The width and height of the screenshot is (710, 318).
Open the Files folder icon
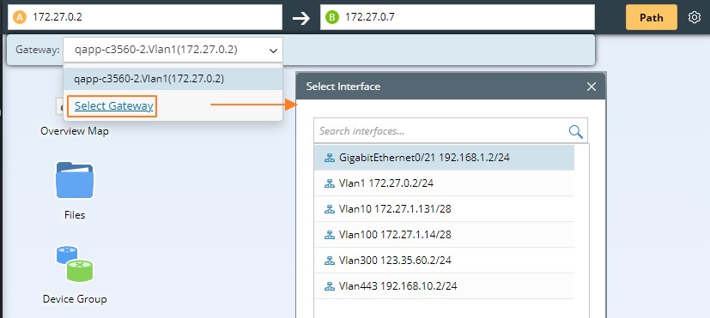point(75,180)
